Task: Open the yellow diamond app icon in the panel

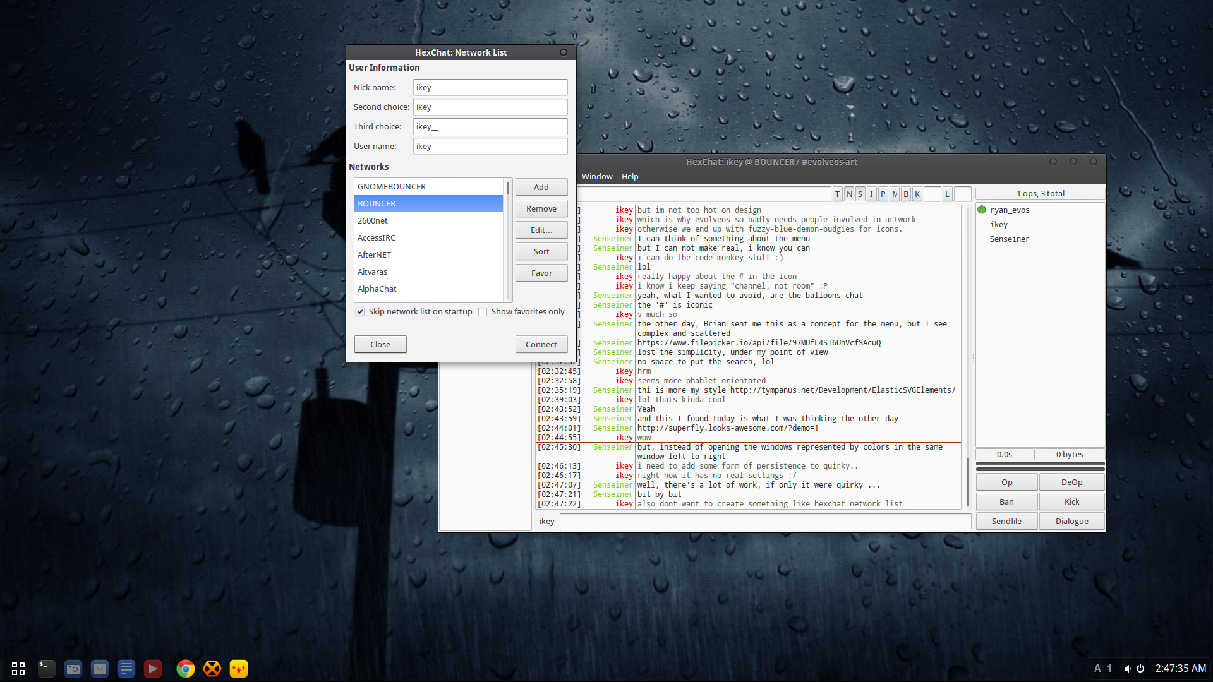Action: [x=239, y=668]
